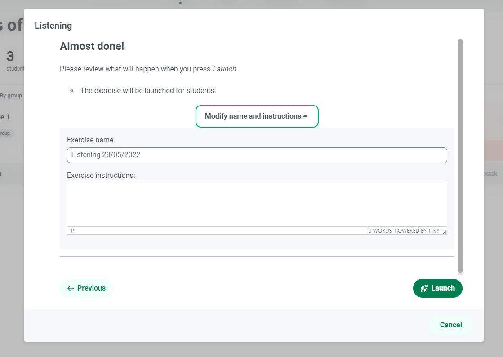Click the 3 students counter in background

11,61
